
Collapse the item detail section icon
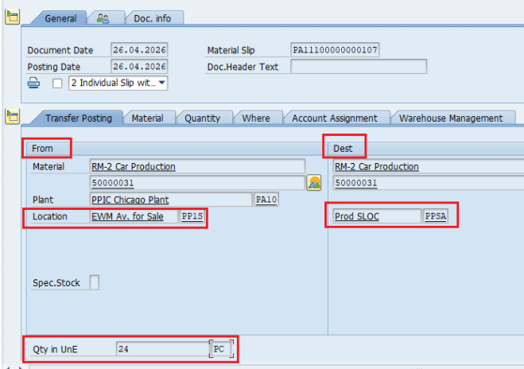coord(12,117)
